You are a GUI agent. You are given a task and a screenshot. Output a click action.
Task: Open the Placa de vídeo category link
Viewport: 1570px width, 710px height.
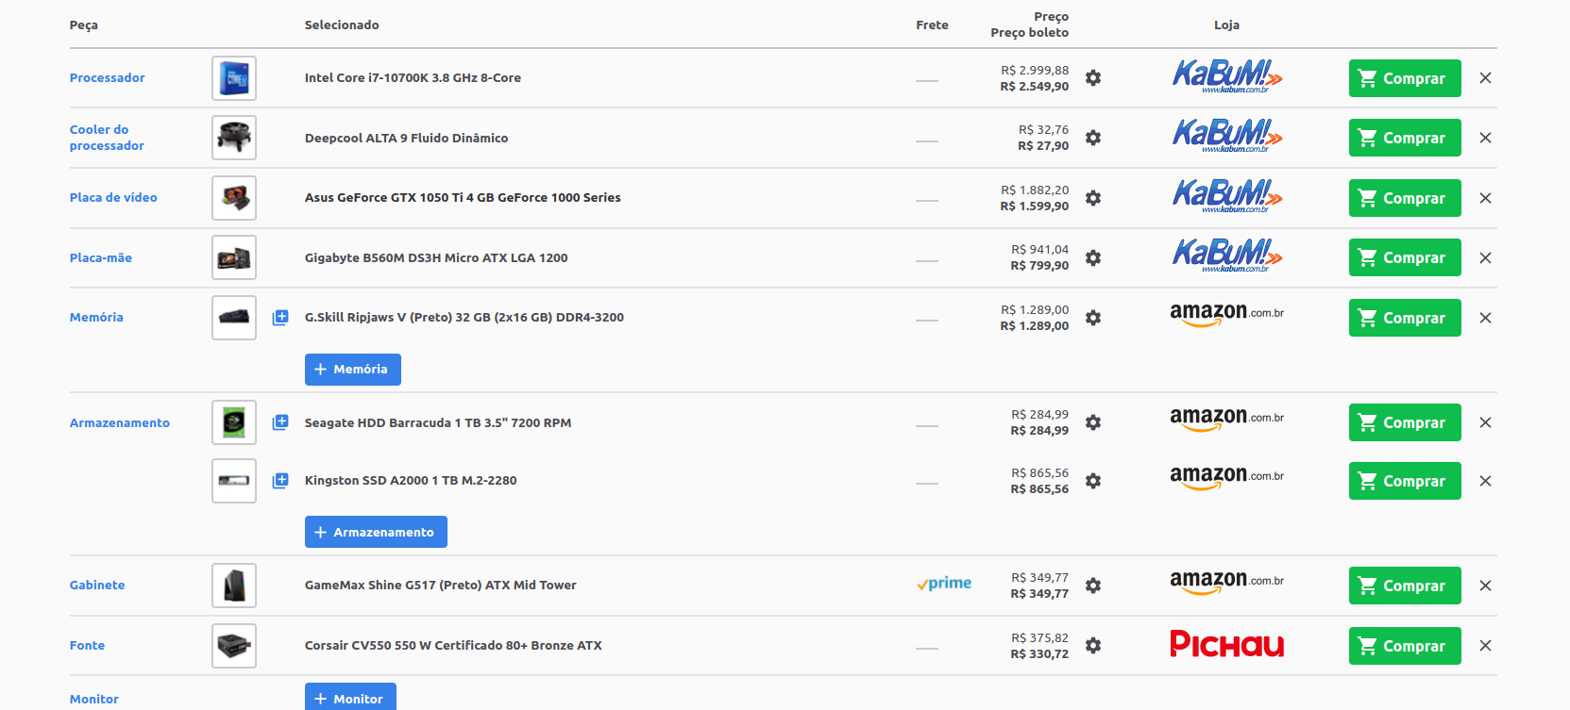[x=113, y=198]
